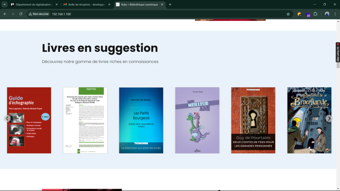Minimize the Chrome window
This screenshot has width=340, height=191.
315,4
